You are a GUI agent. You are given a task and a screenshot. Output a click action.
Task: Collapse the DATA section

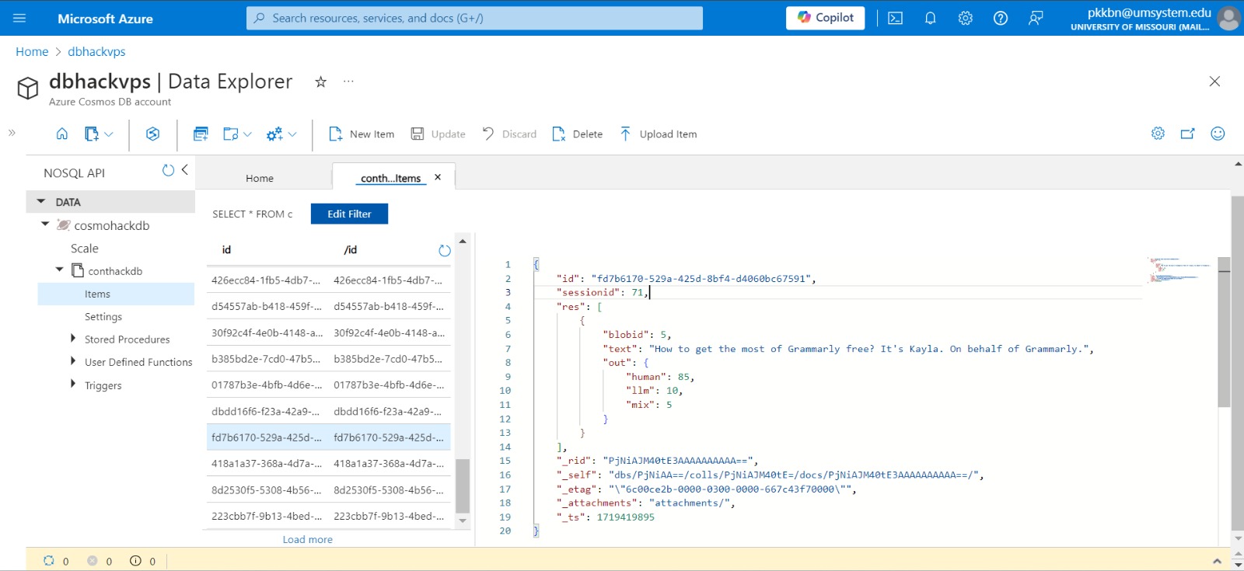(x=40, y=201)
